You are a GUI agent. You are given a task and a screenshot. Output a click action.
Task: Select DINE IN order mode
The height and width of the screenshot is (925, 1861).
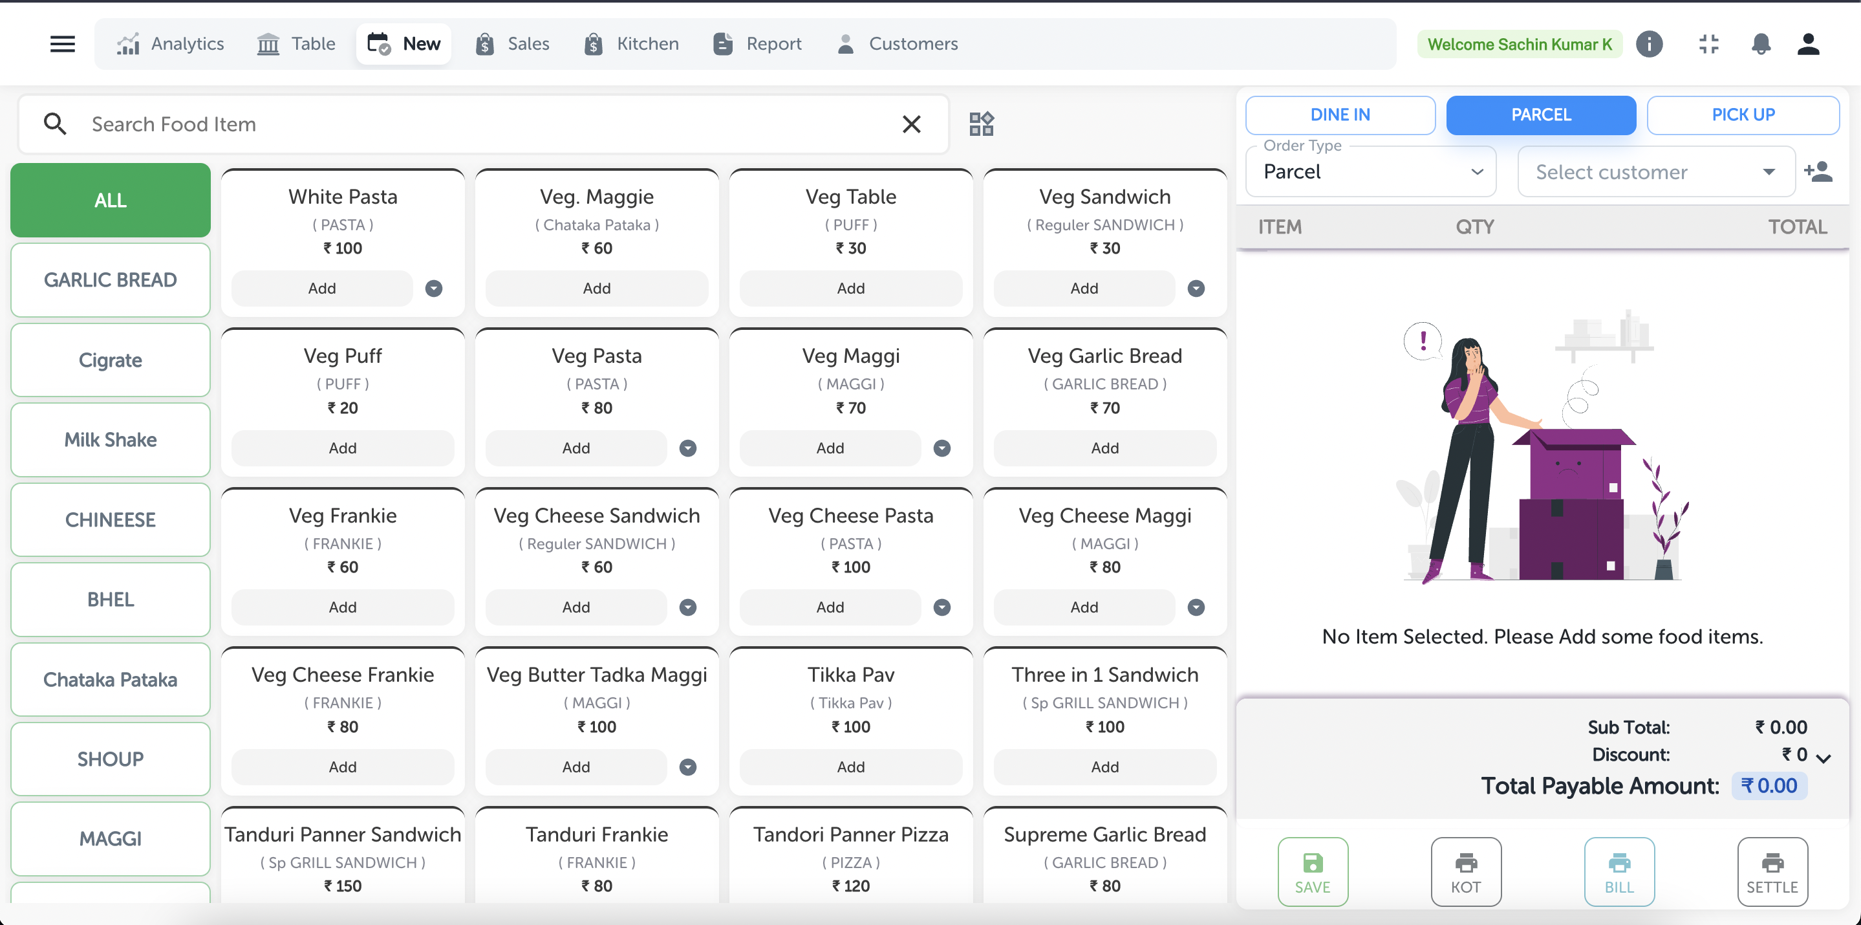pyautogui.click(x=1340, y=115)
